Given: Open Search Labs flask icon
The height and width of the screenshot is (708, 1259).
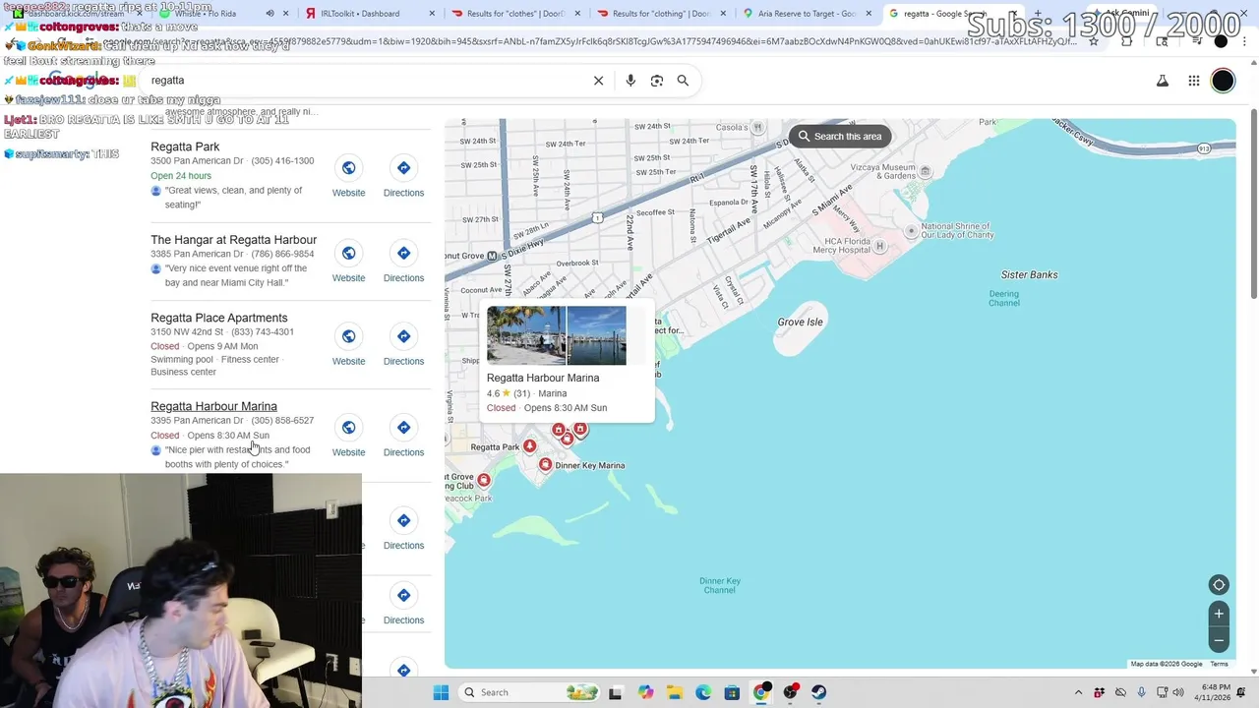Looking at the screenshot, I should [x=1163, y=81].
